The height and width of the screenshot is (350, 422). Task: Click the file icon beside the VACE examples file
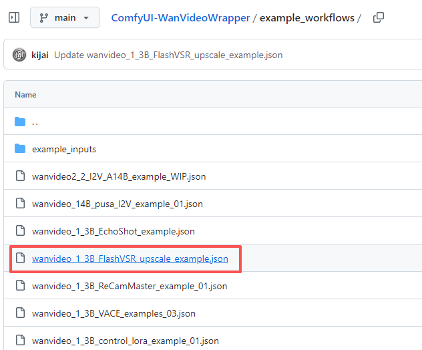20,313
